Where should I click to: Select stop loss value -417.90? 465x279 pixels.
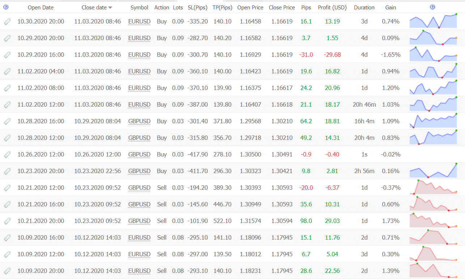click(x=197, y=155)
